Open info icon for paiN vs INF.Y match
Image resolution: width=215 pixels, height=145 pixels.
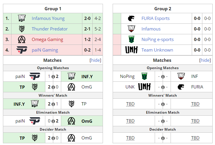53,77
